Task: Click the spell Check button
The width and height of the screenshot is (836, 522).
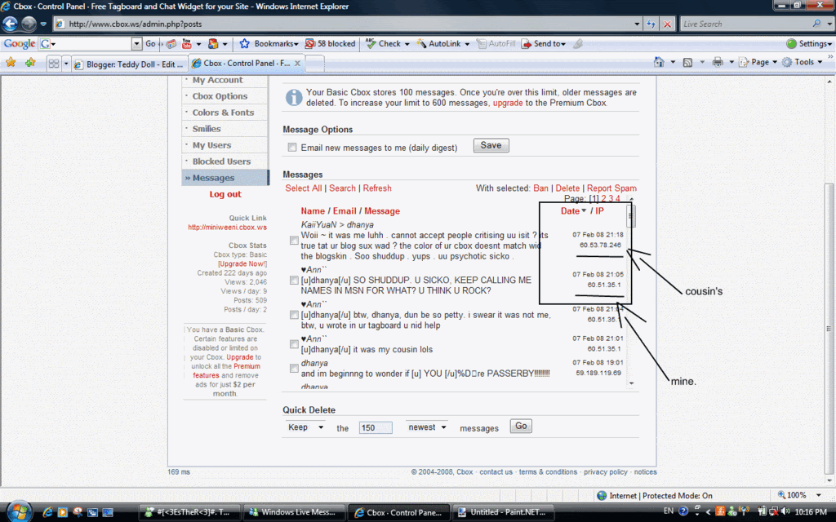Action: coord(384,44)
